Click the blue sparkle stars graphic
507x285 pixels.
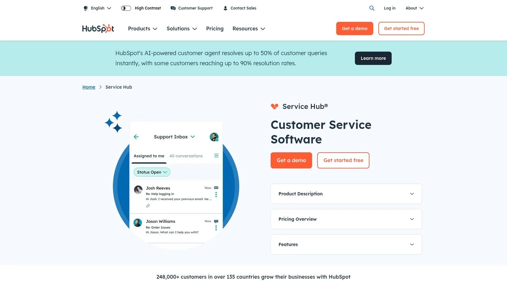[x=113, y=122]
